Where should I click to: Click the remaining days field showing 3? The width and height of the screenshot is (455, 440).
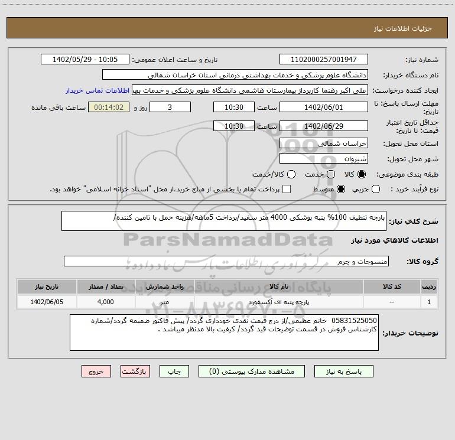(x=170, y=107)
